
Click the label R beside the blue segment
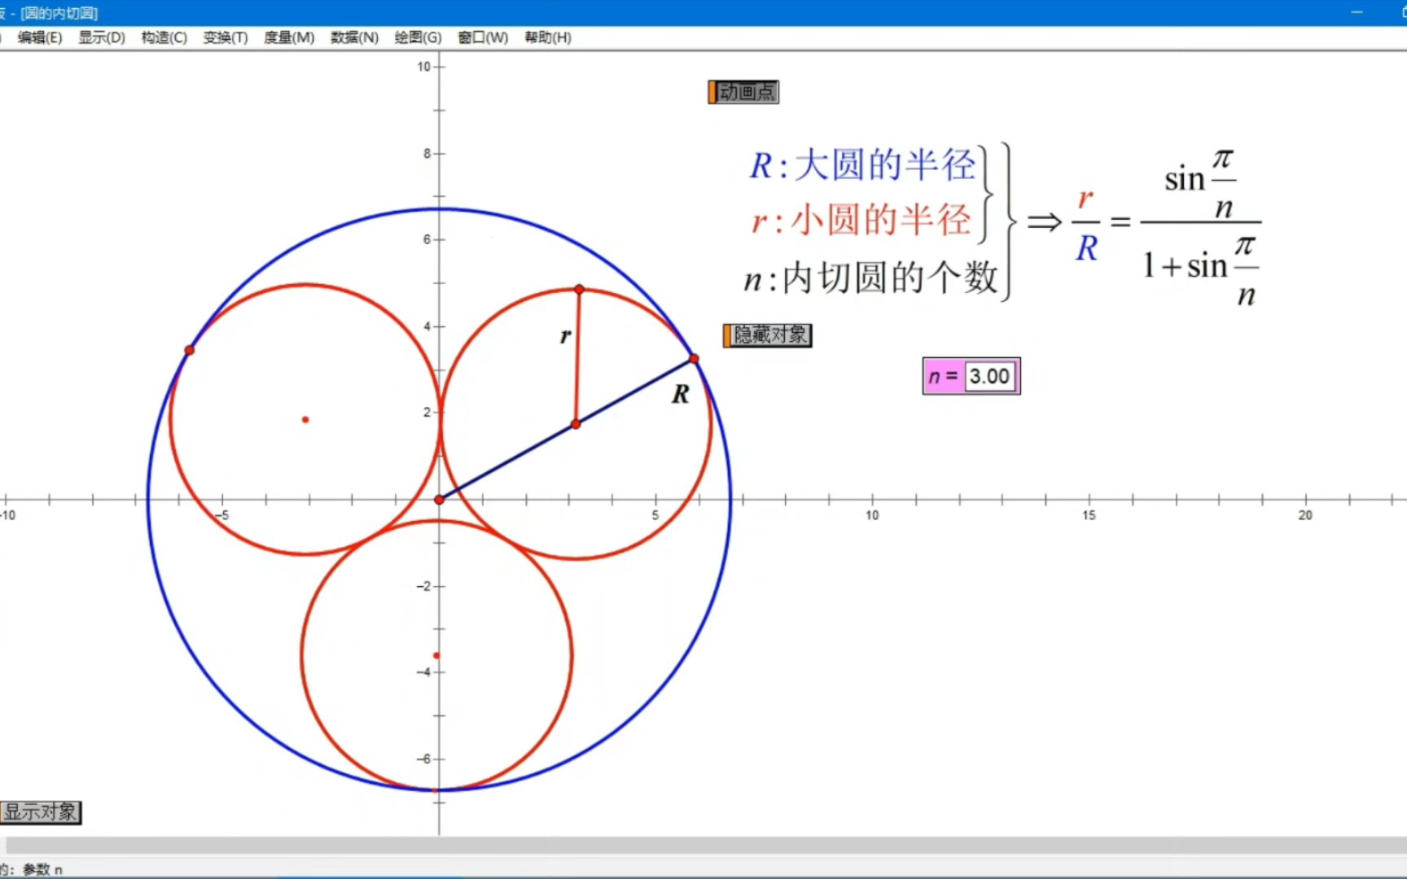pos(681,395)
